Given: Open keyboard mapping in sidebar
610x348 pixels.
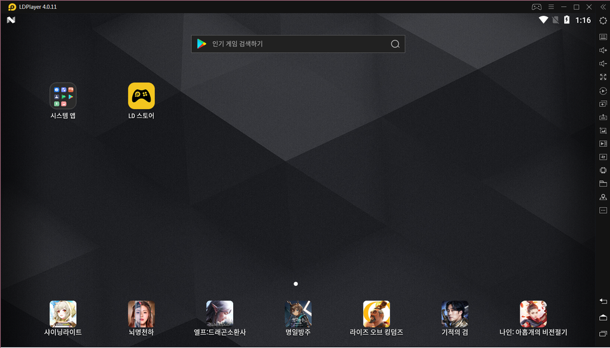Looking at the screenshot, I should pyautogui.click(x=603, y=37).
